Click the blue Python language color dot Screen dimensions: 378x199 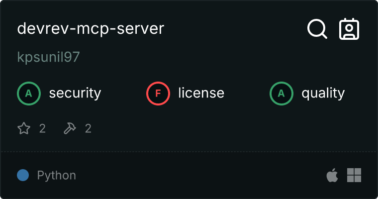tap(22, 175)
